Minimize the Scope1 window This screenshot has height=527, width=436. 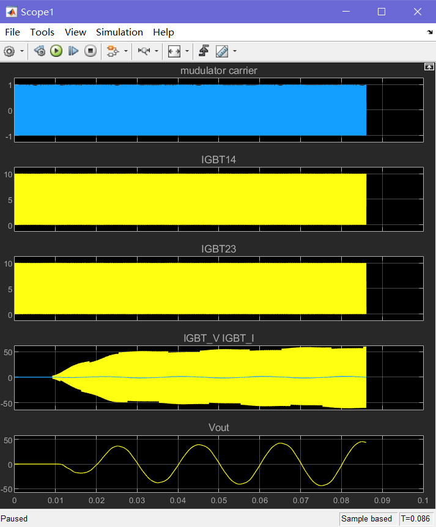tap(346, 12)
